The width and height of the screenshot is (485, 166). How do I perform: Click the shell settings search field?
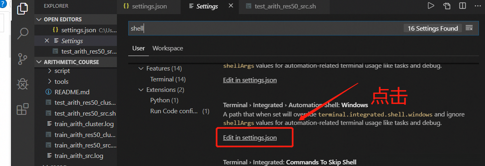coord(263,28)
